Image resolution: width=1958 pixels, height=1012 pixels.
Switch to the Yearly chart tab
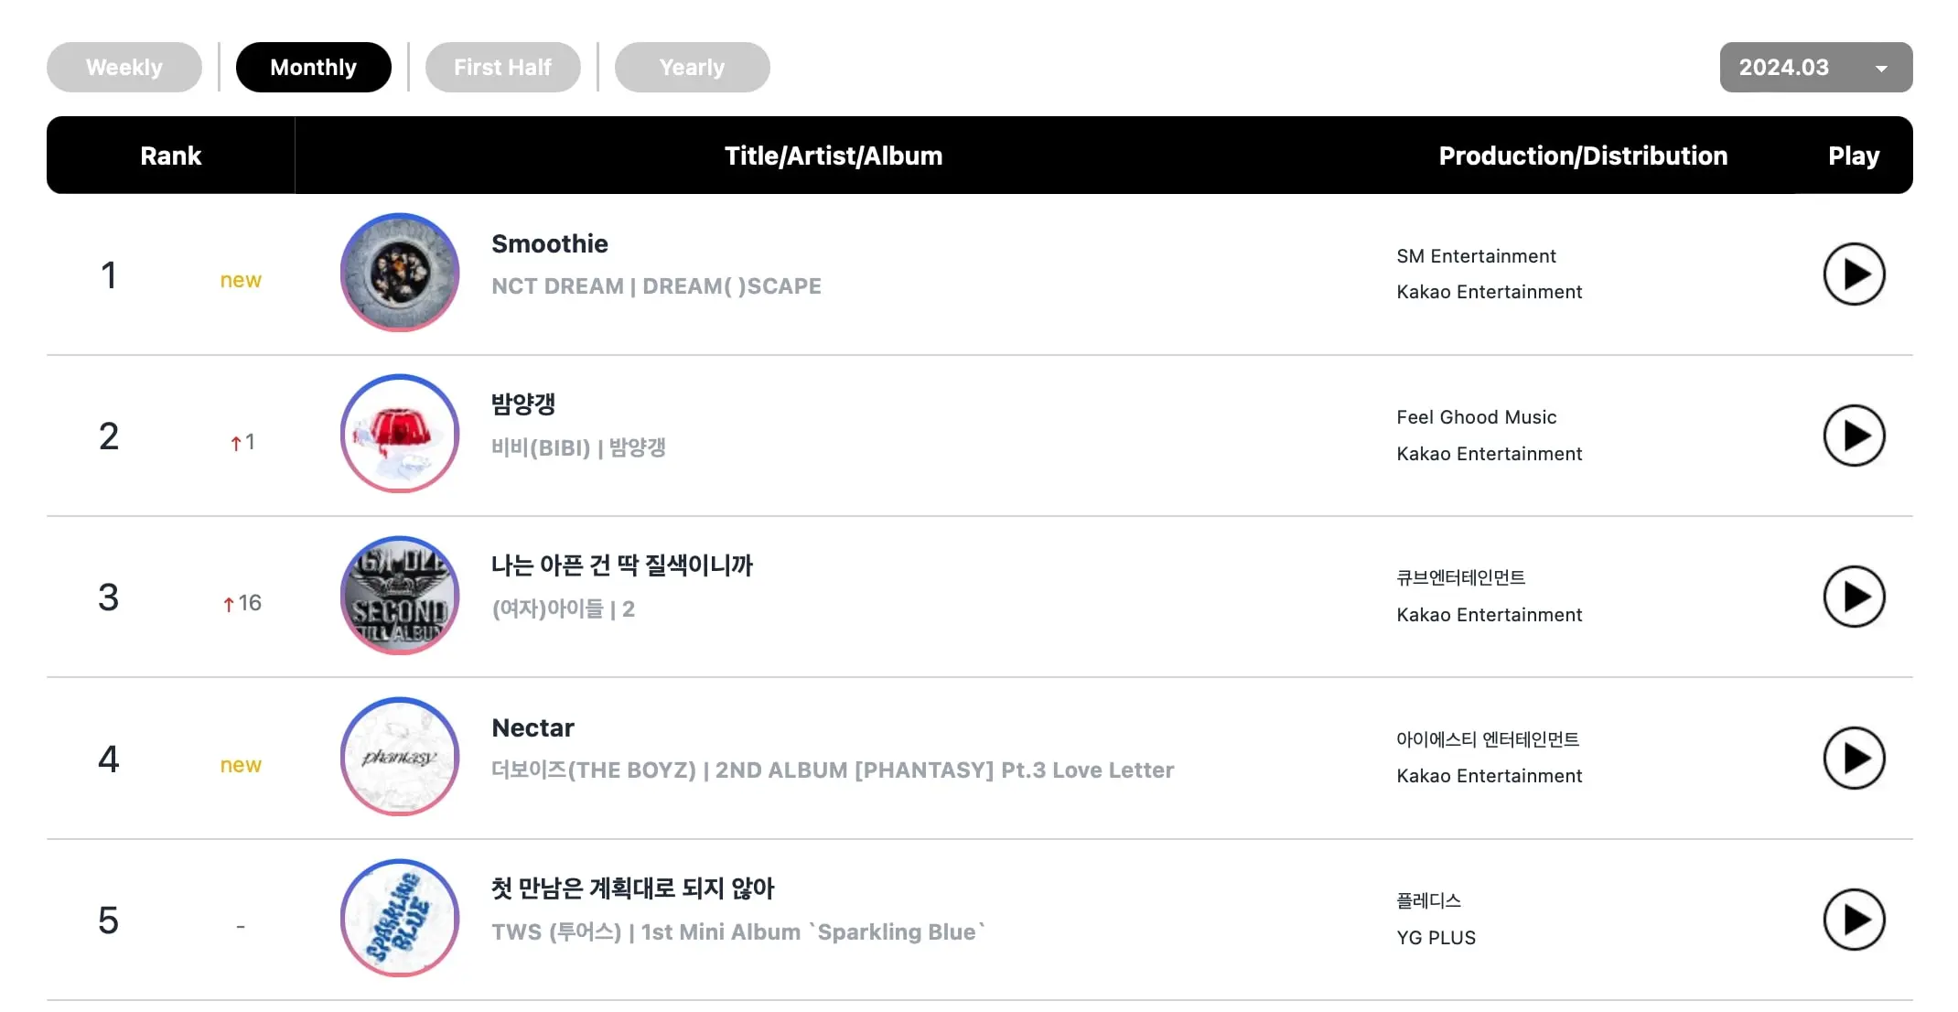coord(693,67)
